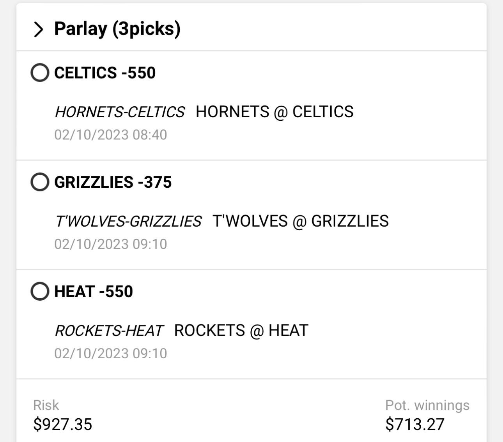Select the CELTICS -550 odds label
Viewport: 503px width, 442px height.
point(104,73)
